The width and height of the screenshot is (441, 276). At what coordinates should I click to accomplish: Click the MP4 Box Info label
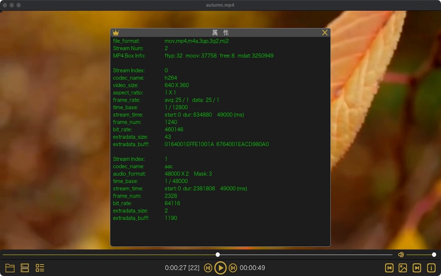click(x=129, y=56)
